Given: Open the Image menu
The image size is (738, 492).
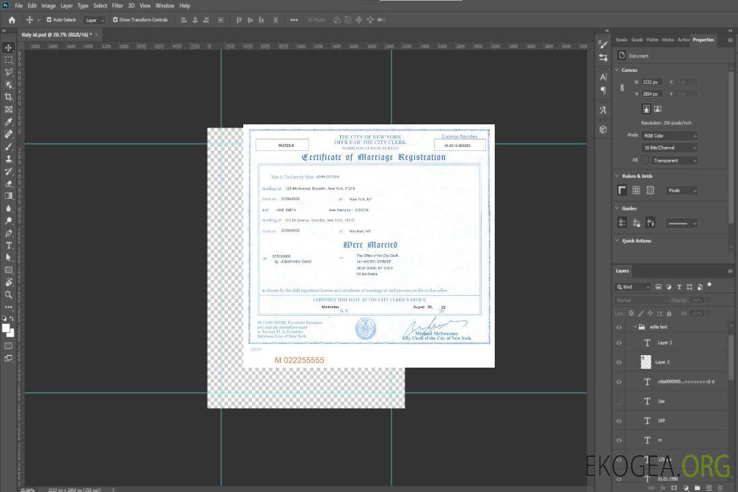Looking at the screenshot, I should pyautogui.click(x=49, y=5).
